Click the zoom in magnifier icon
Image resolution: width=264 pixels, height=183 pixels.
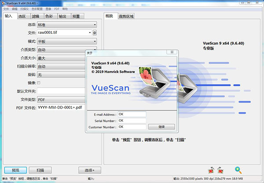click(x=238, y=169)
